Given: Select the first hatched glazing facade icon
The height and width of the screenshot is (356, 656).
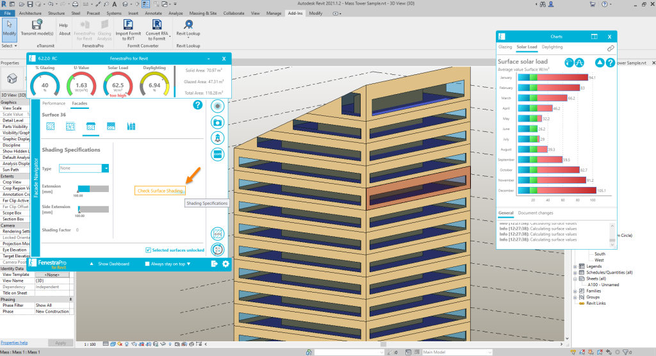Looking at the screenshot, I should (x=51, y=126).
